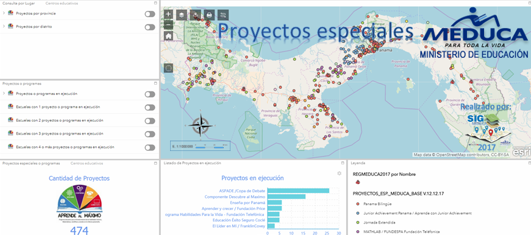
Task: Zoom out of the map
Action: coord(168,25)
